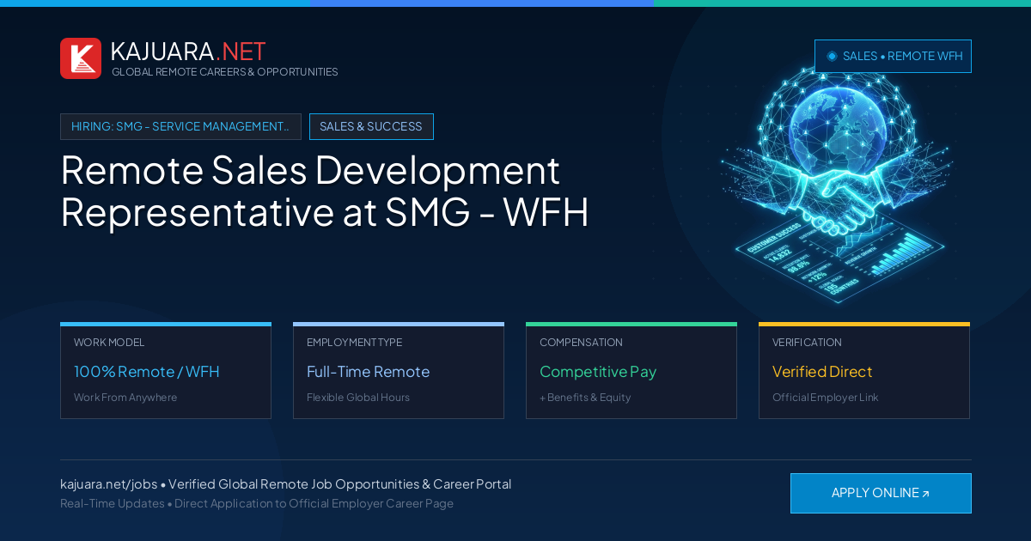The height and width of the screenshot is (541, 1031).
Task: Select the SALES • REMOTE WFH badge
Action: (893, 56)
